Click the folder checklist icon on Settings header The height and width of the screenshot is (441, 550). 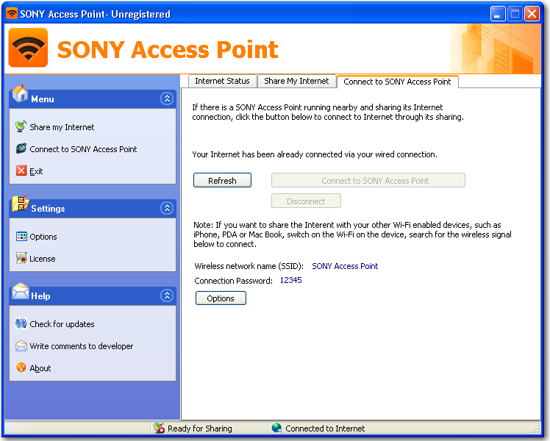[x=21, y=204]
